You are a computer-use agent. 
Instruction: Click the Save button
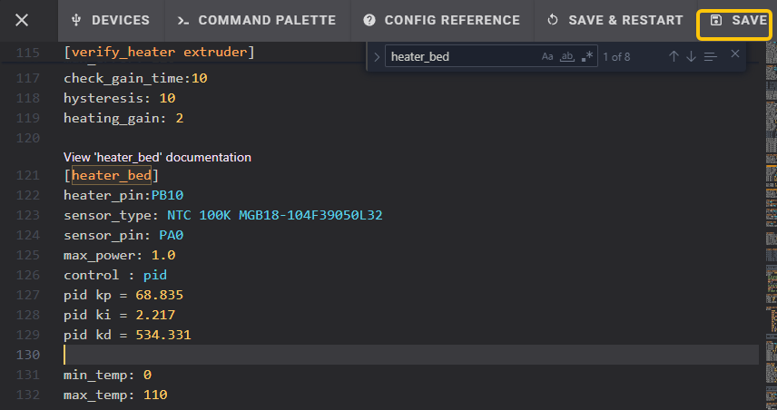pos(737,20)
